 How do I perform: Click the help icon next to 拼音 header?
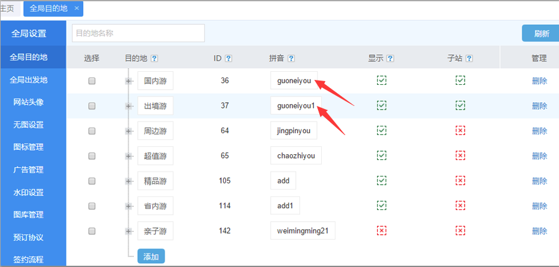coord(291,59)
